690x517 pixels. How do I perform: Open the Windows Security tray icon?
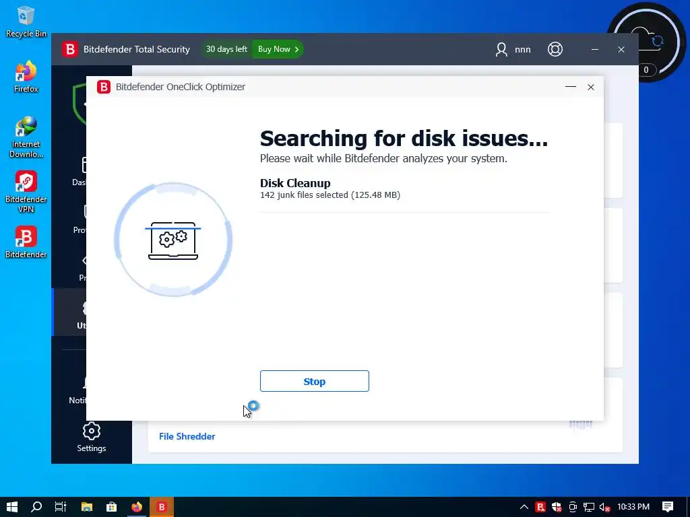pos(557,507)
